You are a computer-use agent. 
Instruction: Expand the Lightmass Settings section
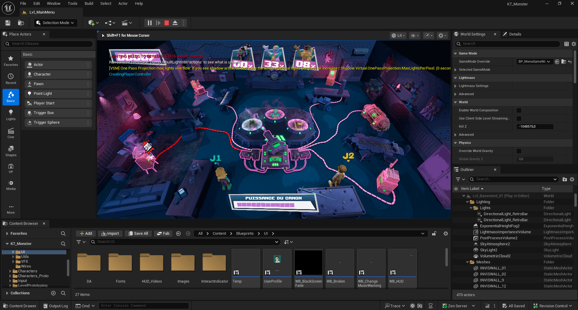point(456,86)
